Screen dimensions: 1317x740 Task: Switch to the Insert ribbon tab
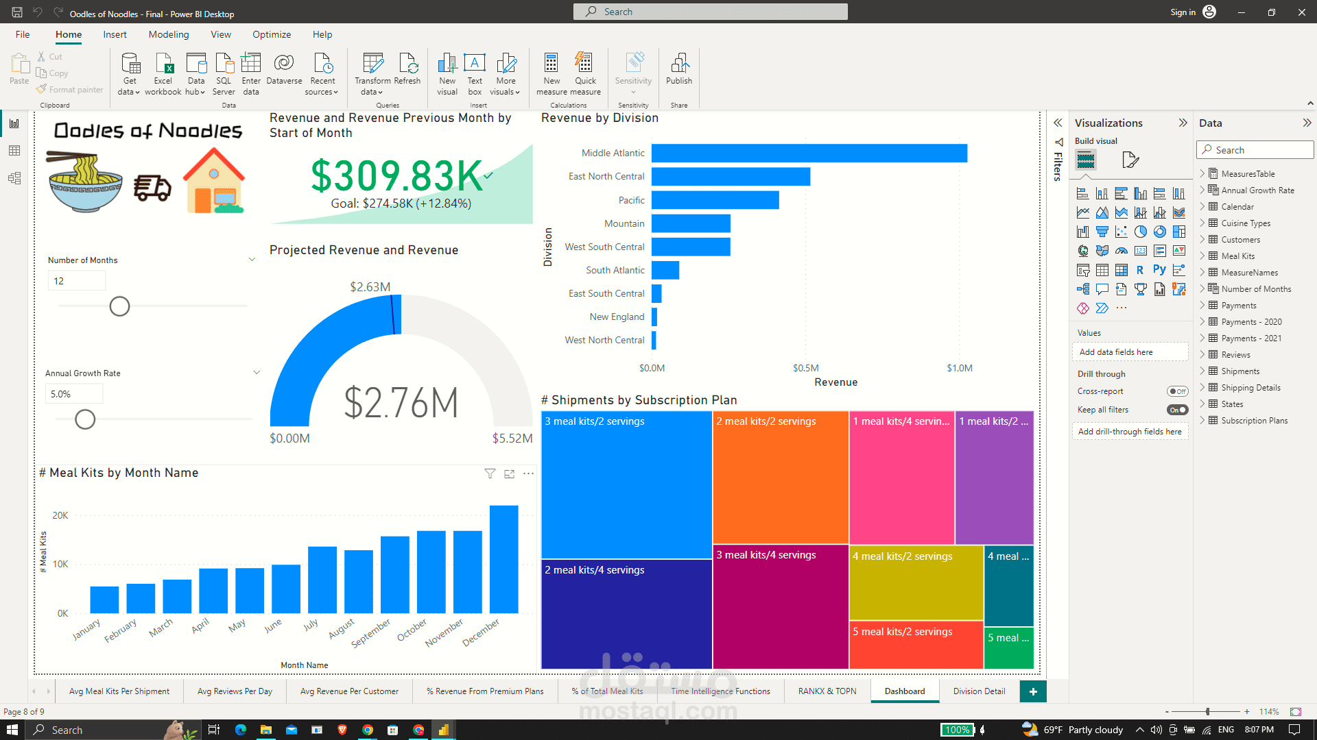(x=115, y=34)
